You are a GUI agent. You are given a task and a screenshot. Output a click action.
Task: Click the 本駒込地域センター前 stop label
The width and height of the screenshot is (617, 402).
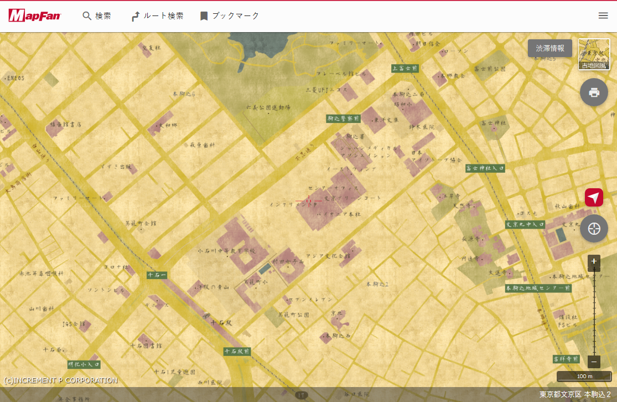click(538, 288)
